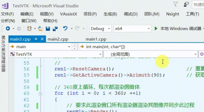Save the current file with disk icon
Viewport: 204px width, 112px height.
pyautogui.click(x=48, y=29)
